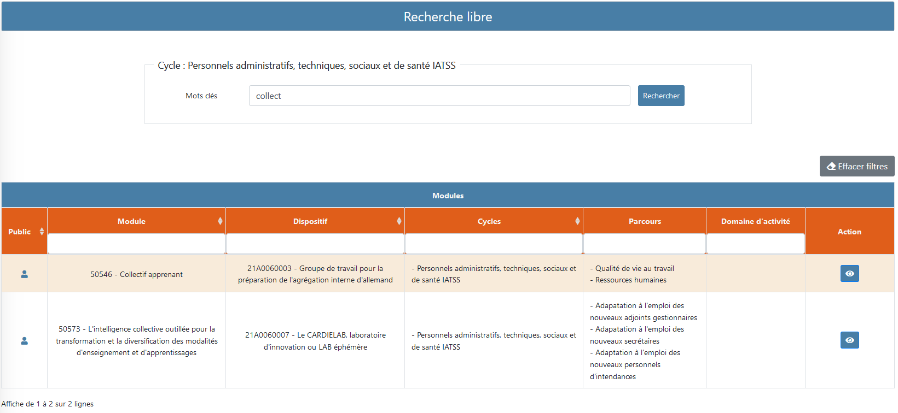The height and width of the screenshot is (413, 898).
Task: Click the 'Recherche libre' page title
Action: point(448,17)
